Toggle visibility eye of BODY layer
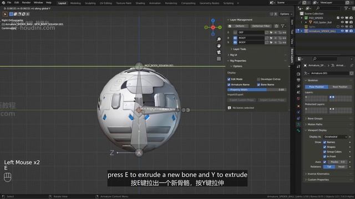Screen dimensions: 355x199 (x=235, y=43)
